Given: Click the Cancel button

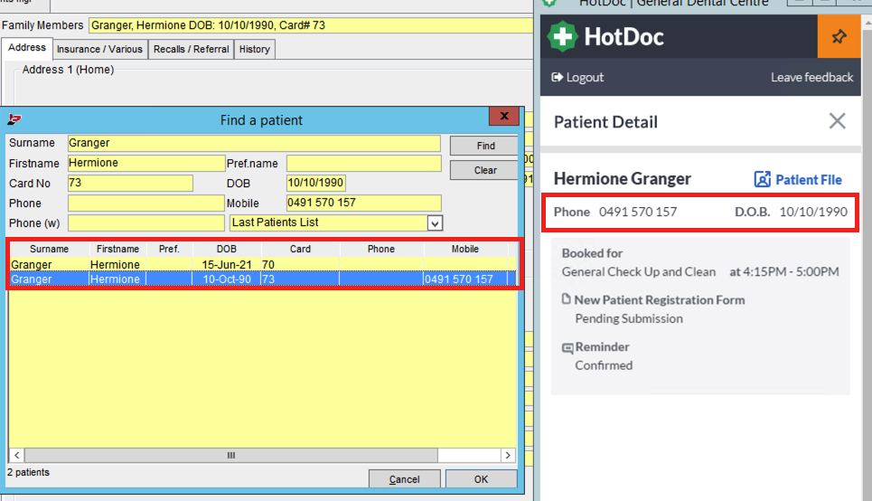Looking at the screenshot, I should [404, 479].
